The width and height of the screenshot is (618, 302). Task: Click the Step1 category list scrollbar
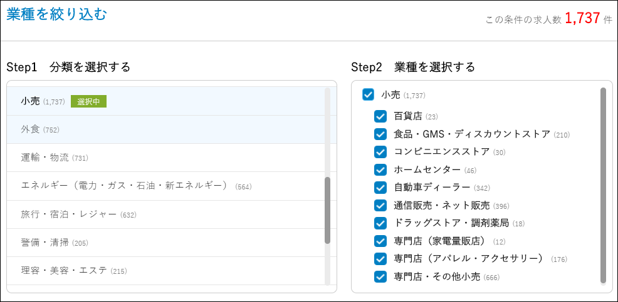point(327,210)
